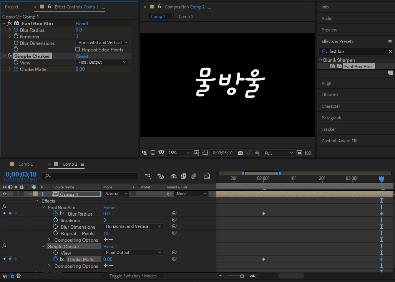The width and height of the screenshot is (395, 282).
Task: Enable Motion Blur icon in timeline
Action: pyautogui.click(x=194, y=176)
